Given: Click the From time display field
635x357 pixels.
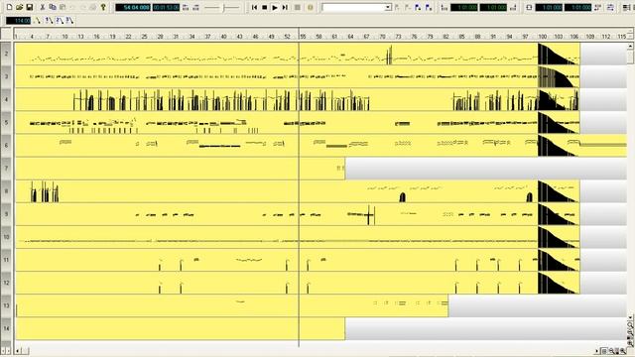Looking at the screenshot, I should (464, 7).
